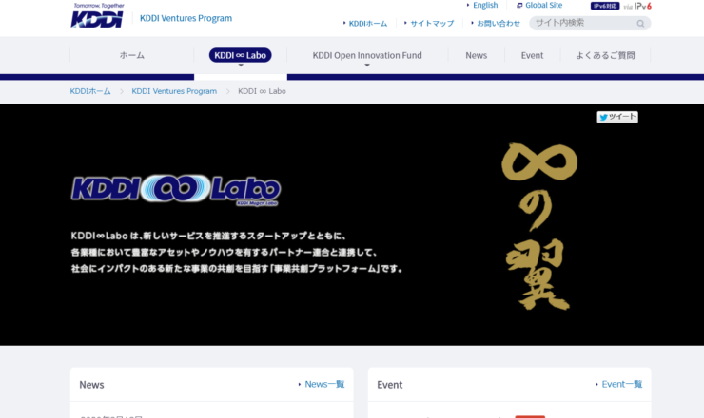Expand the KDDI ∞ Labo menu
The width and height of the screenshot is (704, 418).
point(241,56)
